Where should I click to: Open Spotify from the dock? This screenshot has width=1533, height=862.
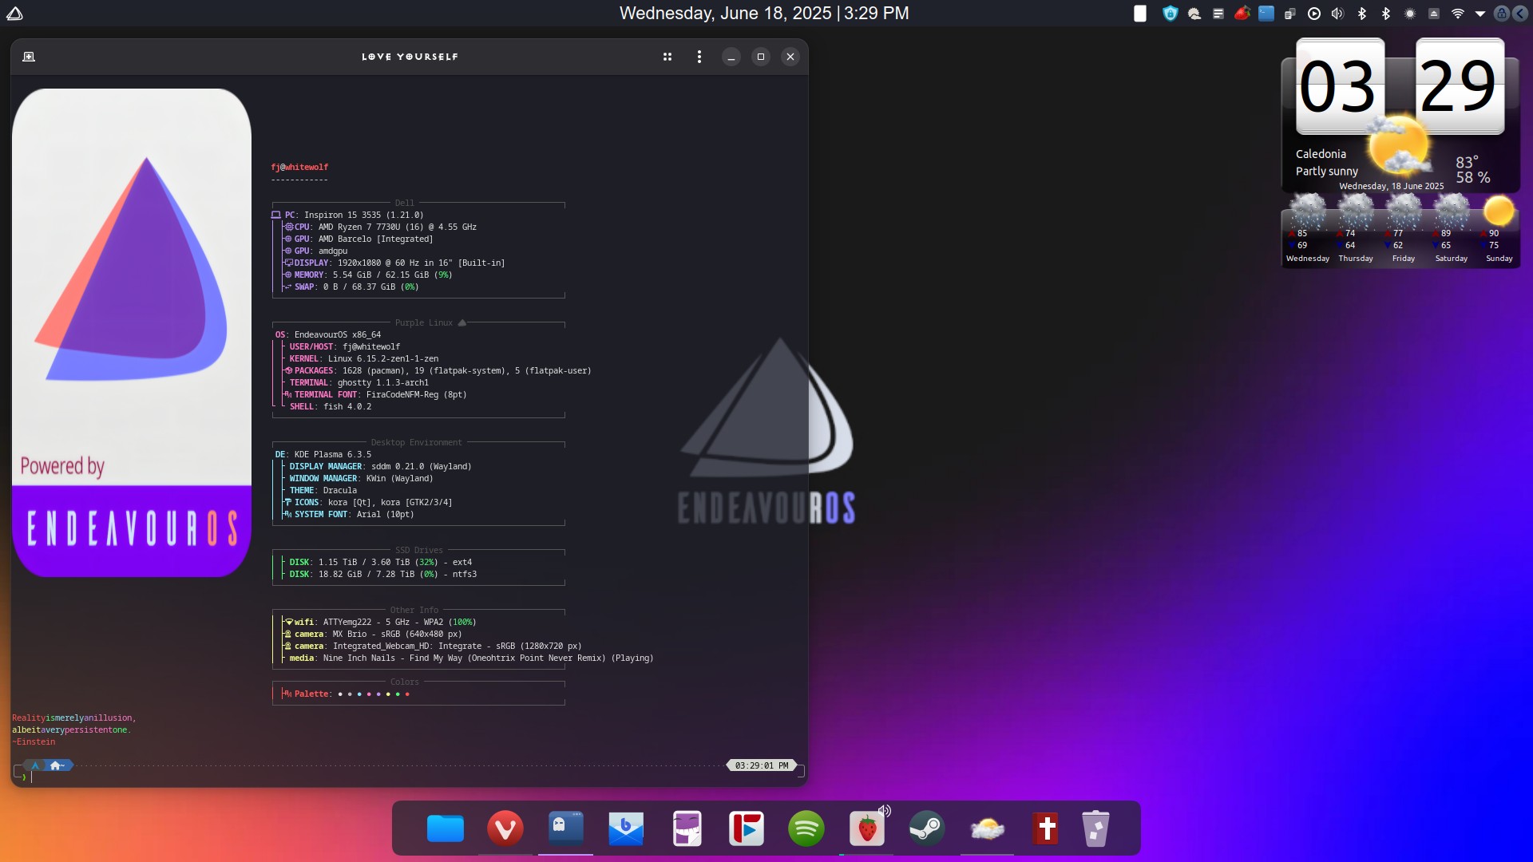(x=806, y=828)
